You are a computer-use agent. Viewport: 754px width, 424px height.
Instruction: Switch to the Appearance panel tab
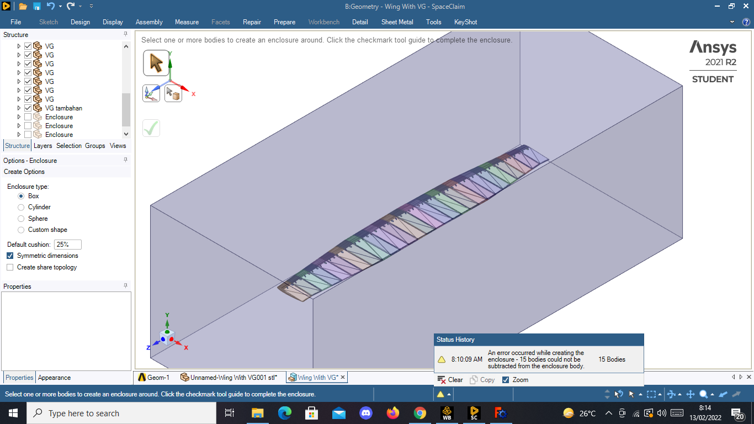tap(54, 378)
